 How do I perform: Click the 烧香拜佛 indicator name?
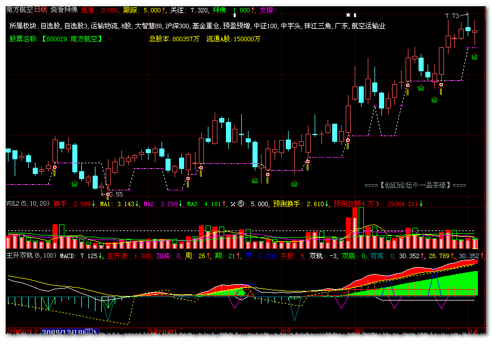pyautogui.click(x=63, y=10)
